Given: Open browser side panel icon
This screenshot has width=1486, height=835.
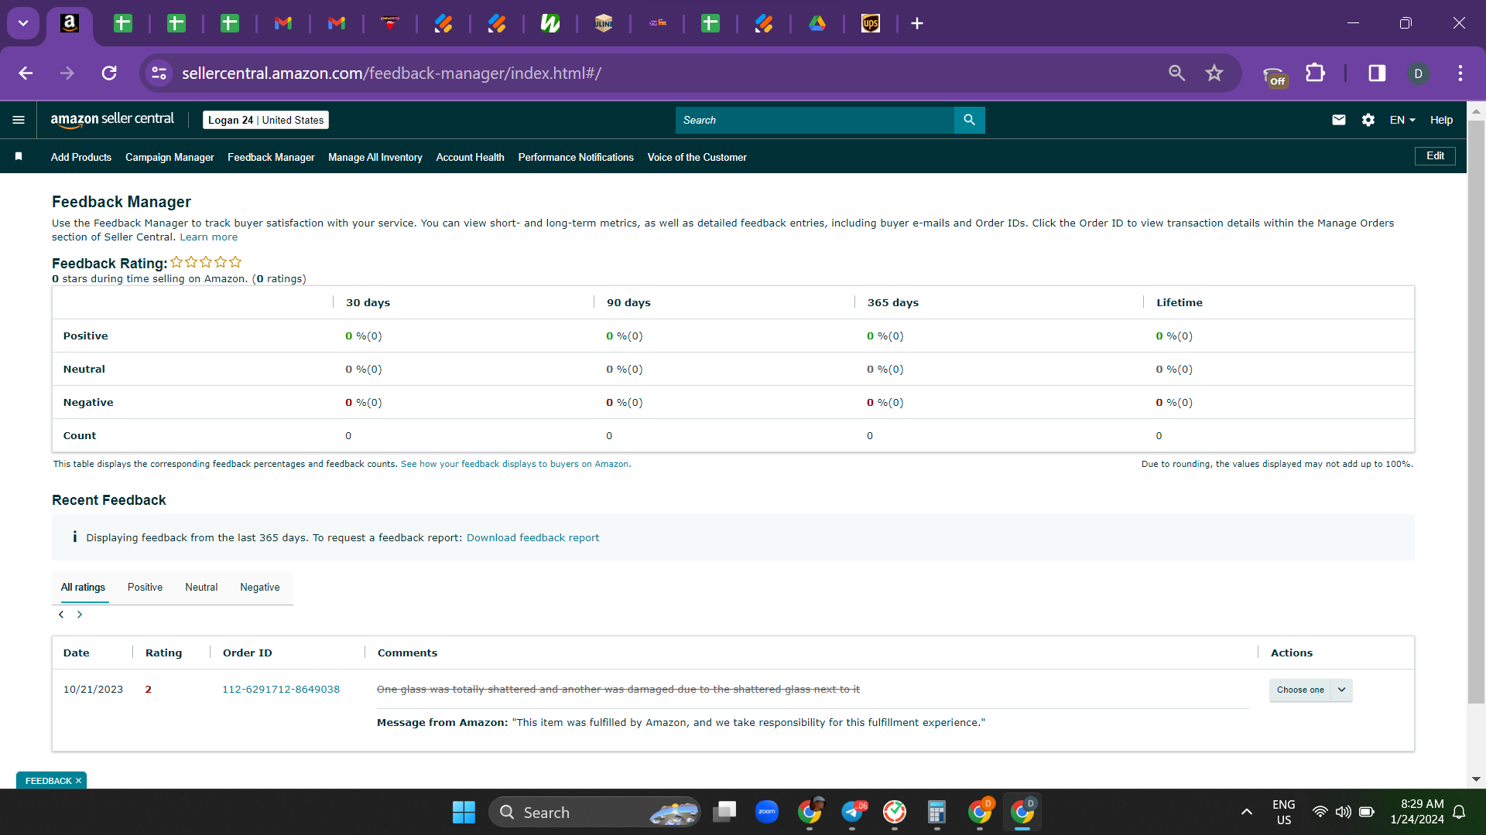Looking at the screenshot, I should [1377, 73].
